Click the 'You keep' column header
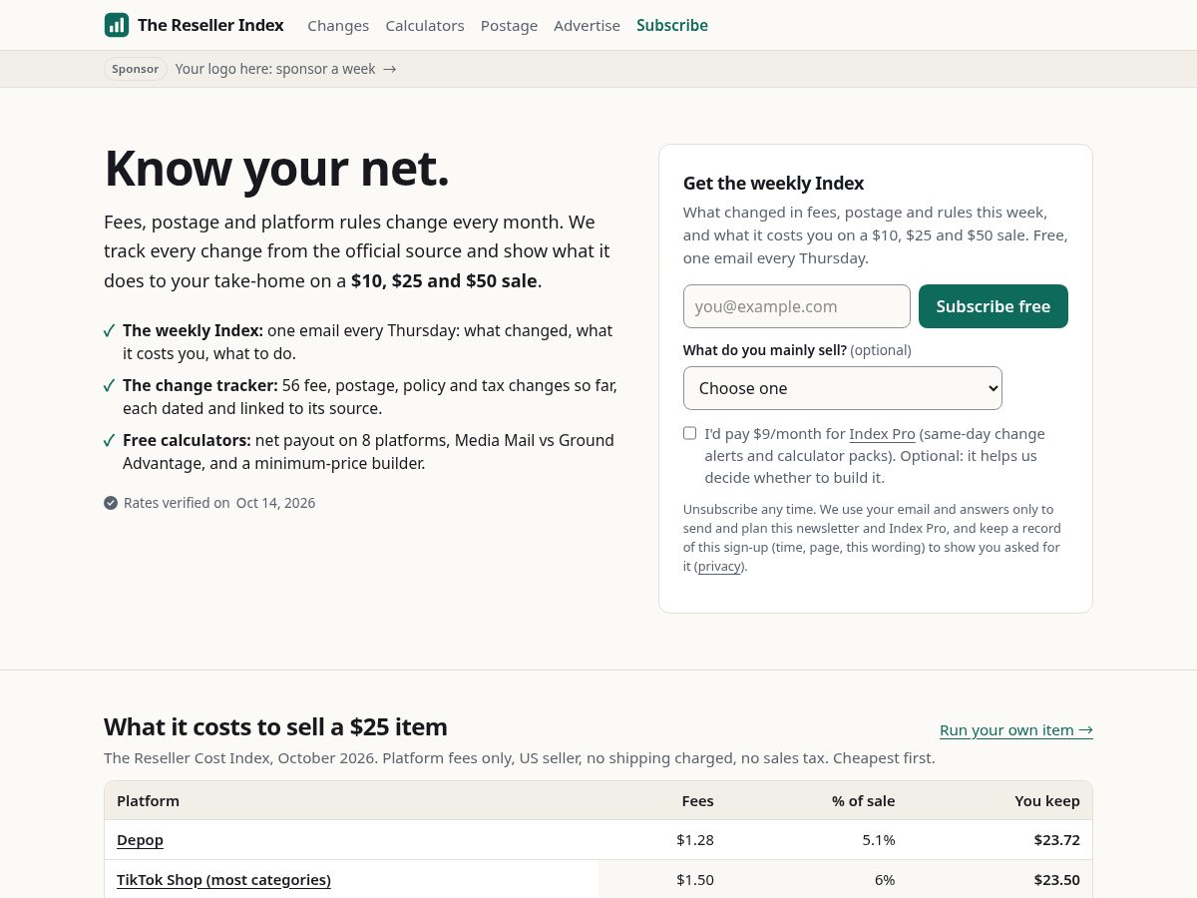 coord(1047,801)
